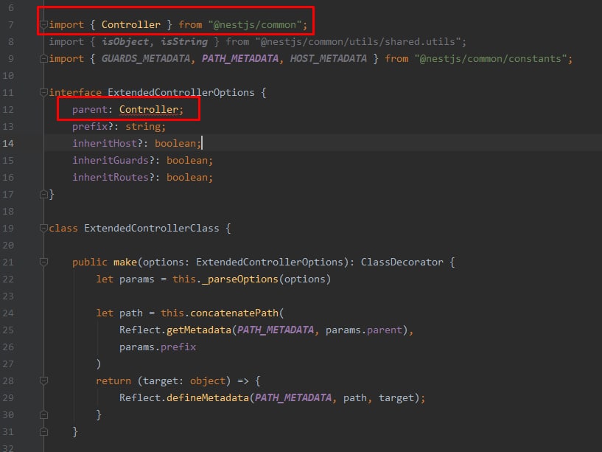Click the fold-end marker on line 30
This screenshot has height=452, width=602.
43,414
